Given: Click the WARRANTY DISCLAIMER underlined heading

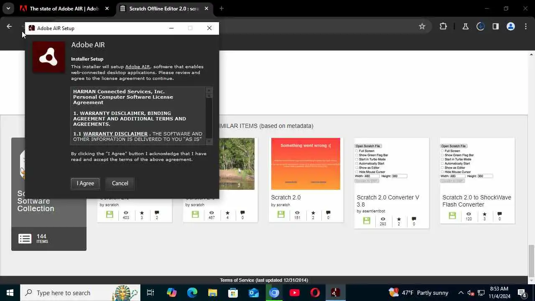Looking at the screenshot, I should click(x=115, y=134).
